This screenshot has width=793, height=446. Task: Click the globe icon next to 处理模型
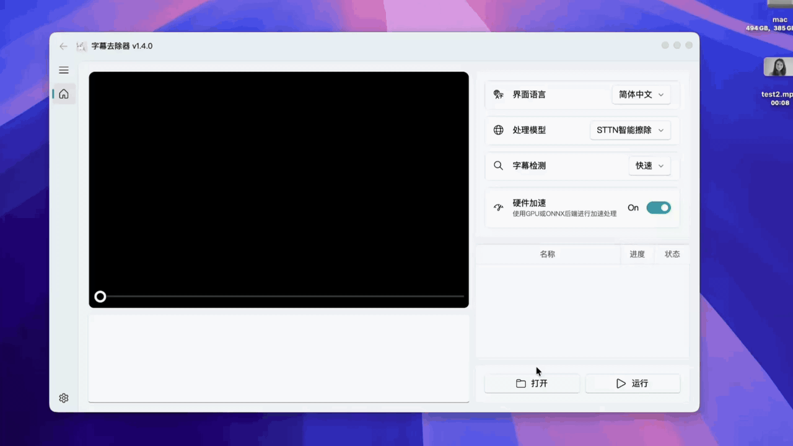(499, 130)
